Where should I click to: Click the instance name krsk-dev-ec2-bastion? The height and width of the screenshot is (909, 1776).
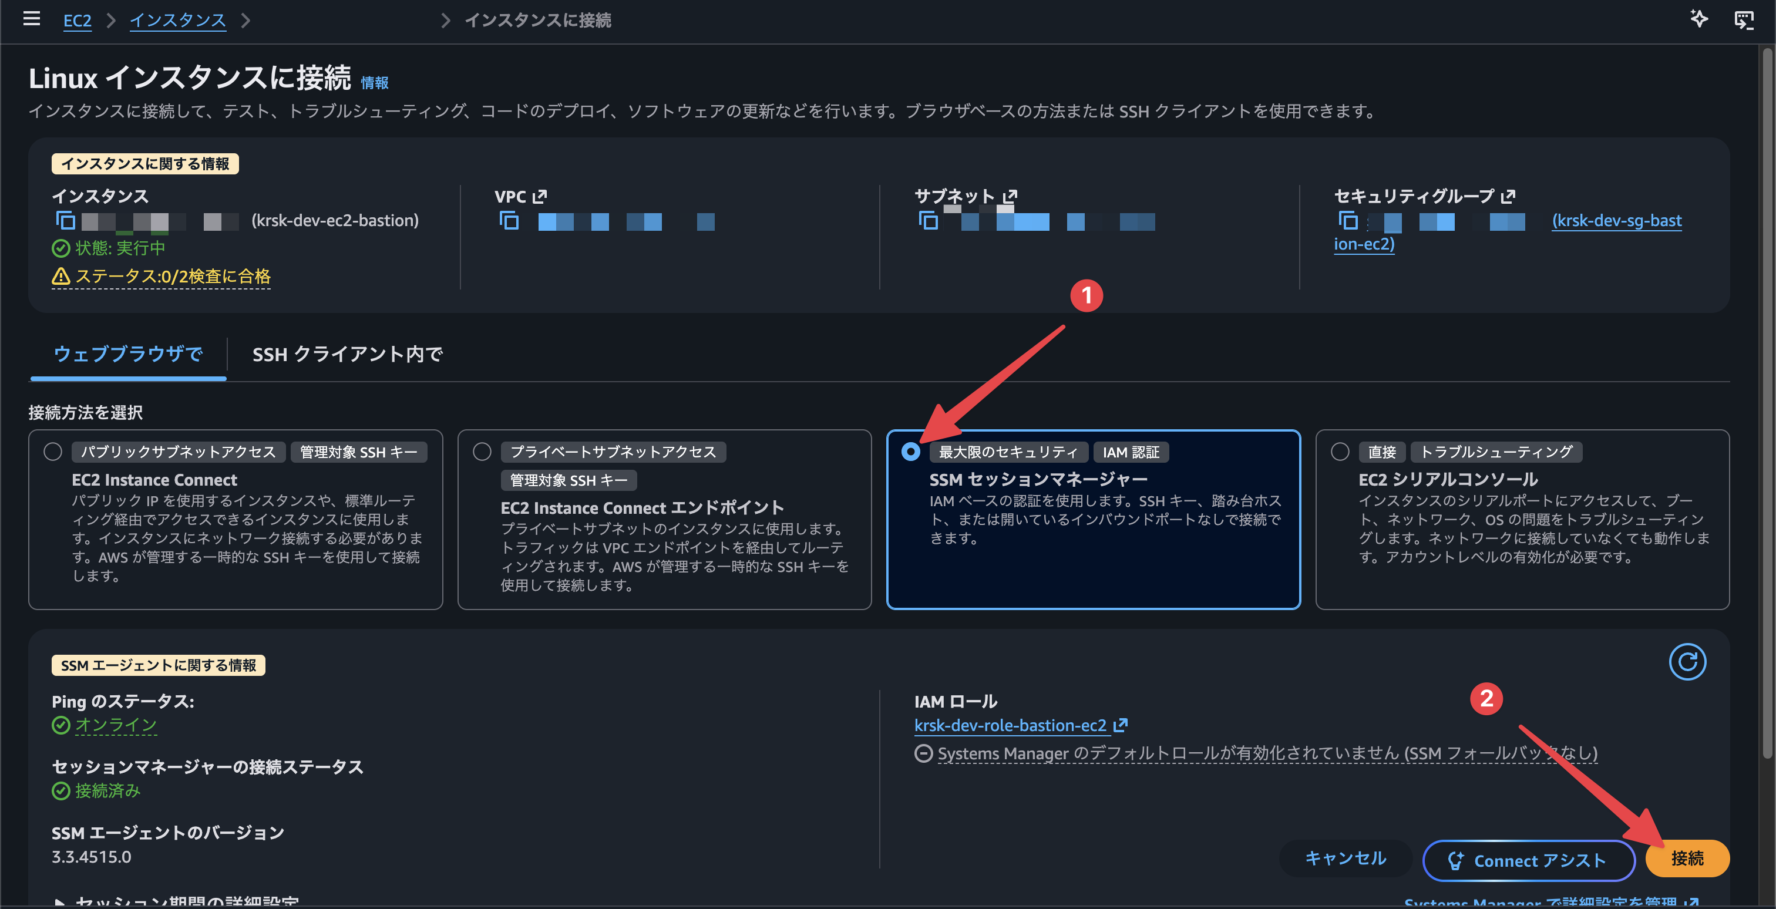click(x=335, y=221)
